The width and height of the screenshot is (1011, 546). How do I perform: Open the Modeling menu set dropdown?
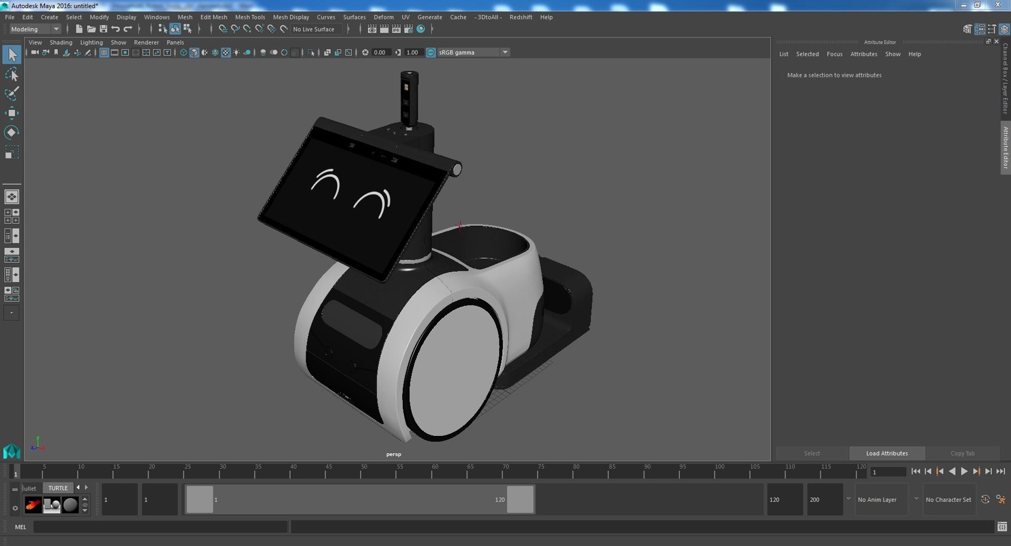coord(35,29)
